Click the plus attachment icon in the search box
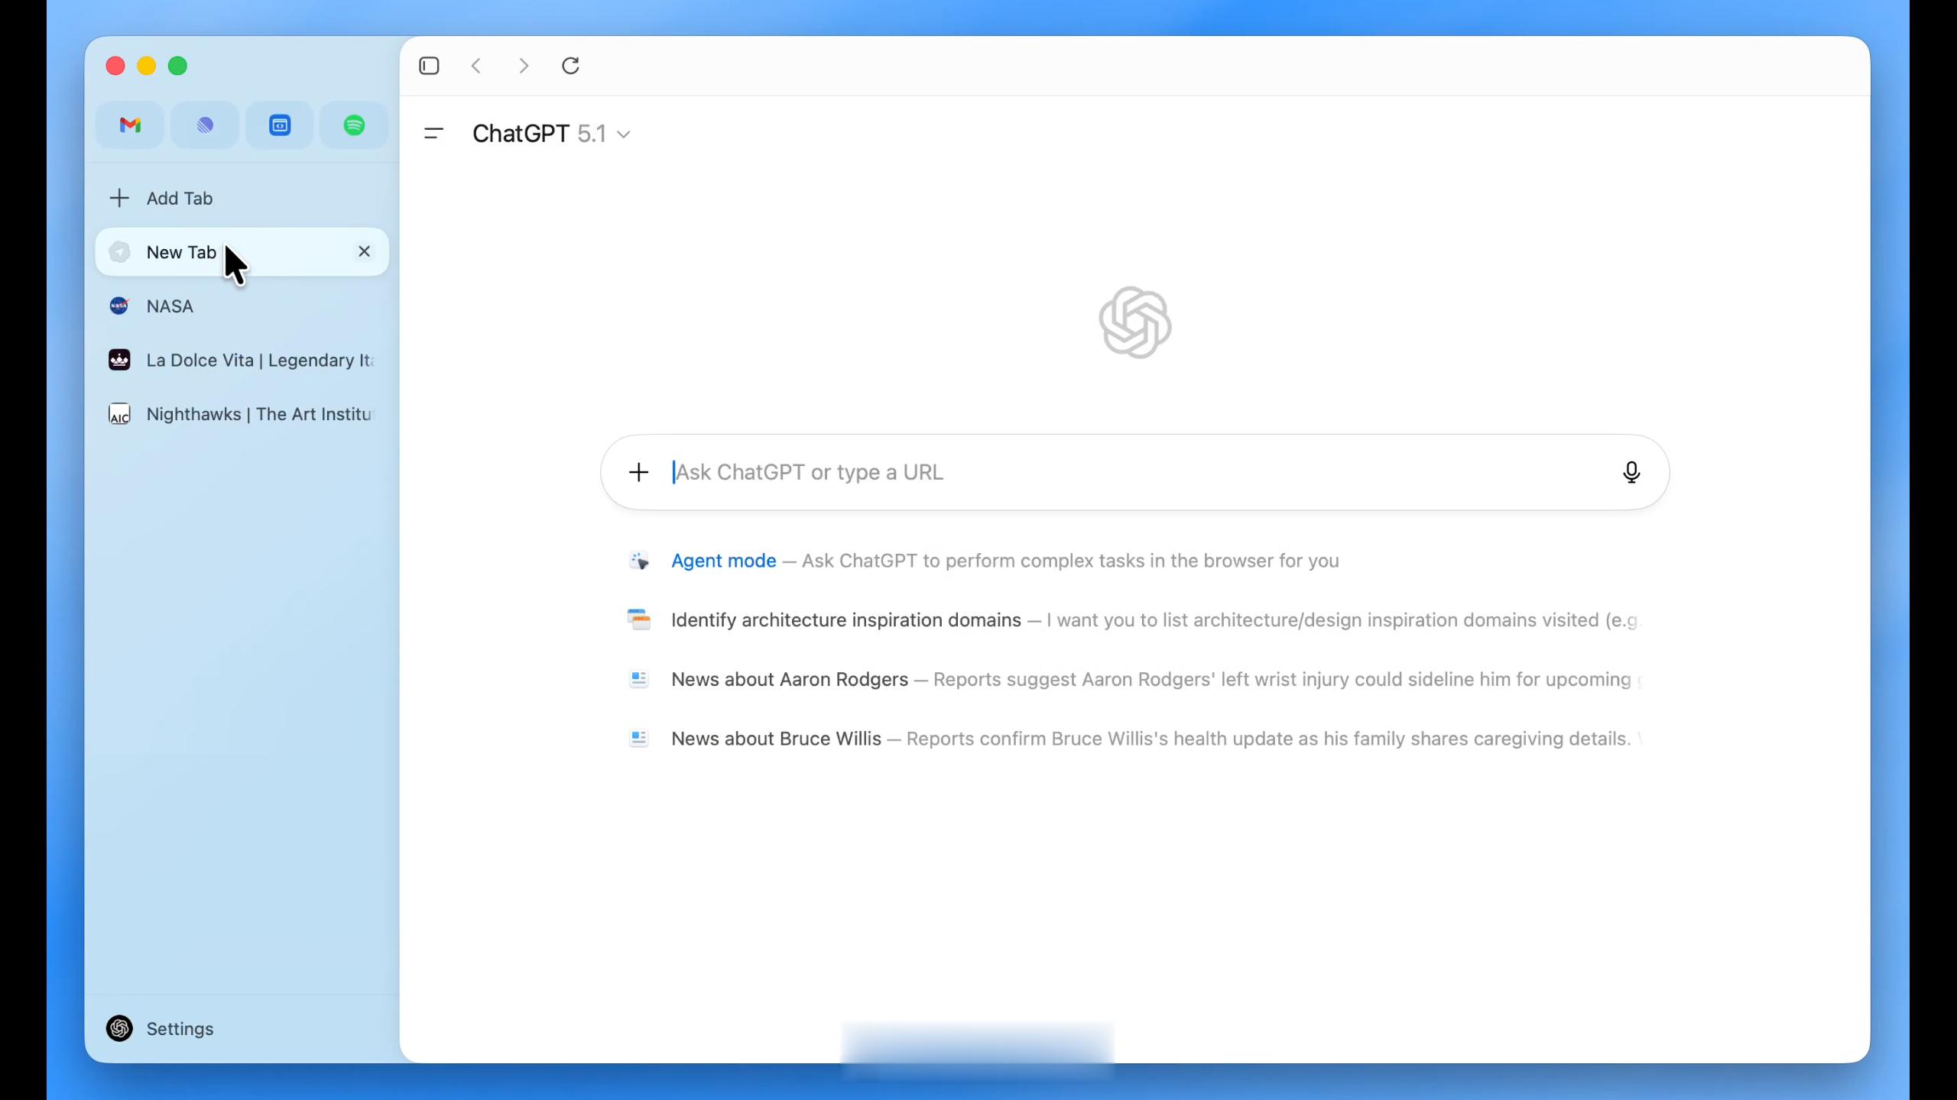This screenshot has width=1957, height=1100. pyautogui.click(x=638, y=472)
